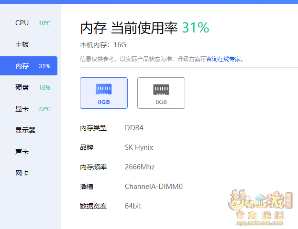Click the 内存频率 label
This screenshot has height=229, width=298.
[93, 167]
